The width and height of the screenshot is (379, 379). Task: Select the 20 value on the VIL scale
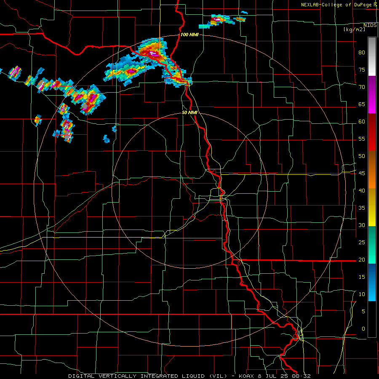coord(362,259)
